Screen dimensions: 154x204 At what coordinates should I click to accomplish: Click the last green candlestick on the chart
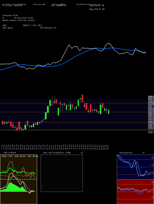pyautogui.click(x=109, y=112)
